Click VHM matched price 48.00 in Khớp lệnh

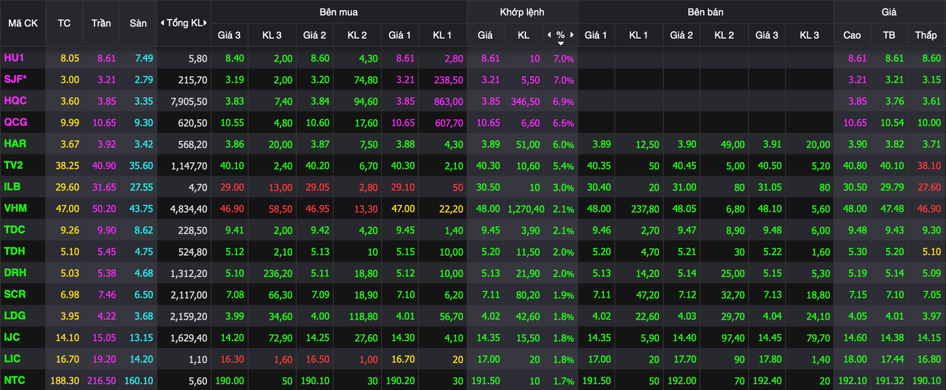pyautogui.click(x=485, y=209)
